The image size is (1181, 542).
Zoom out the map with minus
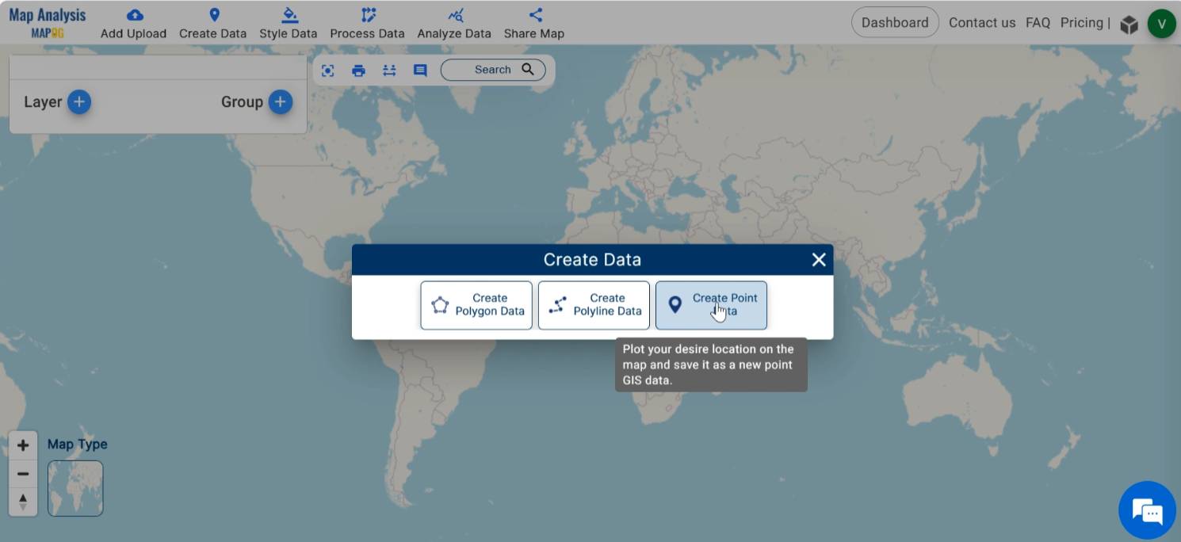point(23,474)
